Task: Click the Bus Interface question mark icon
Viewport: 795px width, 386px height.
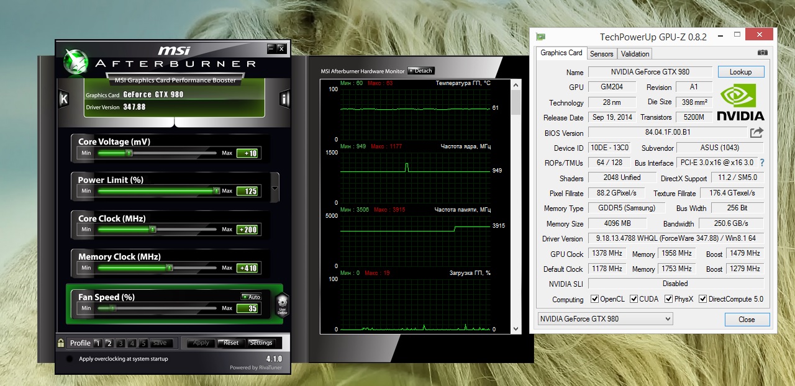Action: [x=762, y=163]
